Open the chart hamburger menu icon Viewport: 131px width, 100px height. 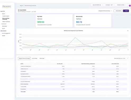pos(128,31)
